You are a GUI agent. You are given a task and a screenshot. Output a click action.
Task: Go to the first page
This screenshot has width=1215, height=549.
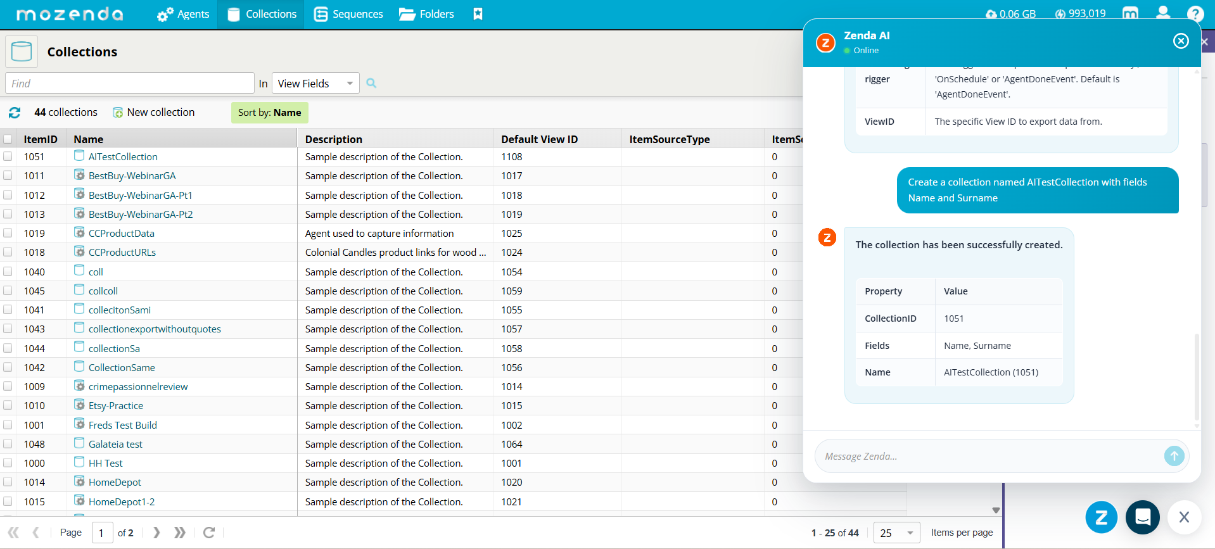(13, 533)
